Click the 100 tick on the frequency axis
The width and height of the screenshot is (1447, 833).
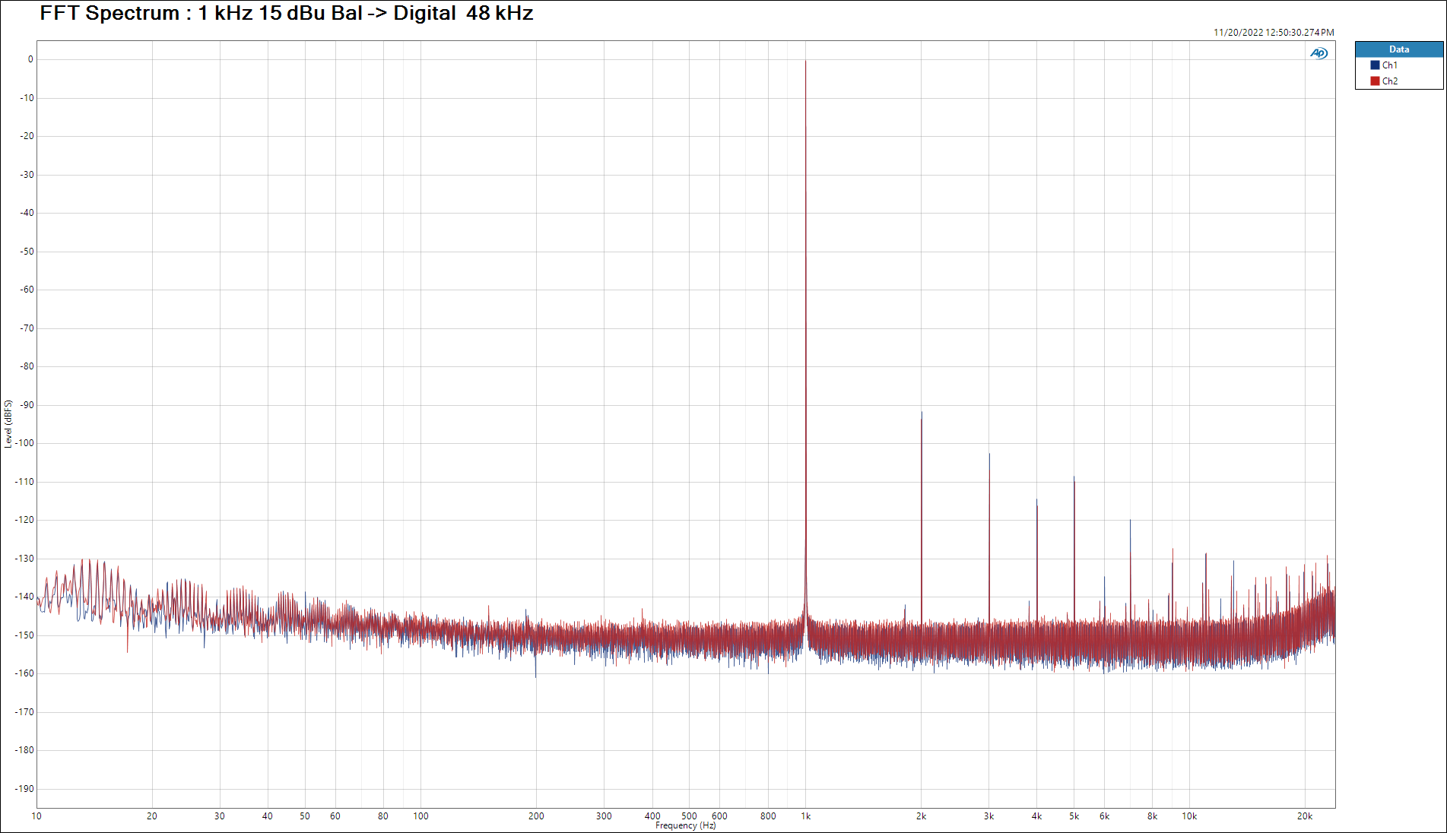[x=420, y=816]
